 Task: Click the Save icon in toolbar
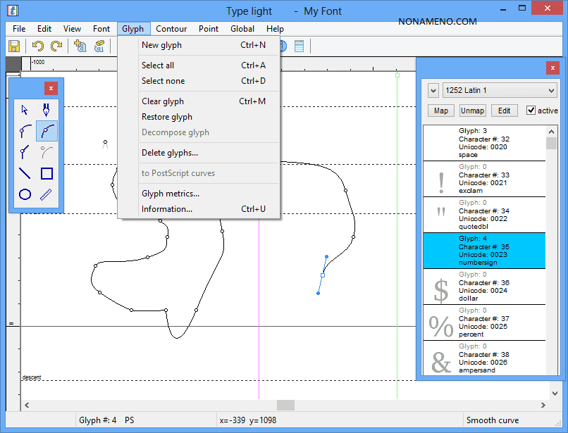point(13,46)
